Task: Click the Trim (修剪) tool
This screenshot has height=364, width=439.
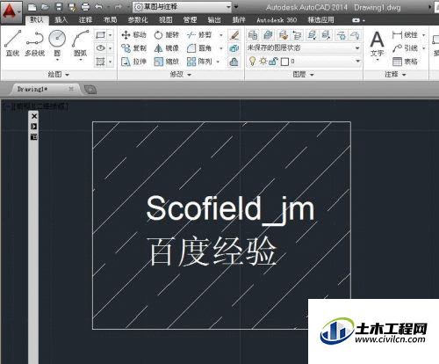Action: point(199,35)
